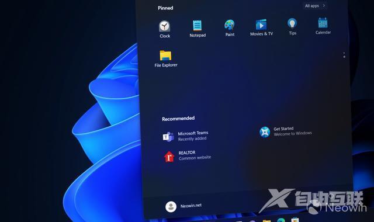Click the Recommended section heading

pos(178,119)
